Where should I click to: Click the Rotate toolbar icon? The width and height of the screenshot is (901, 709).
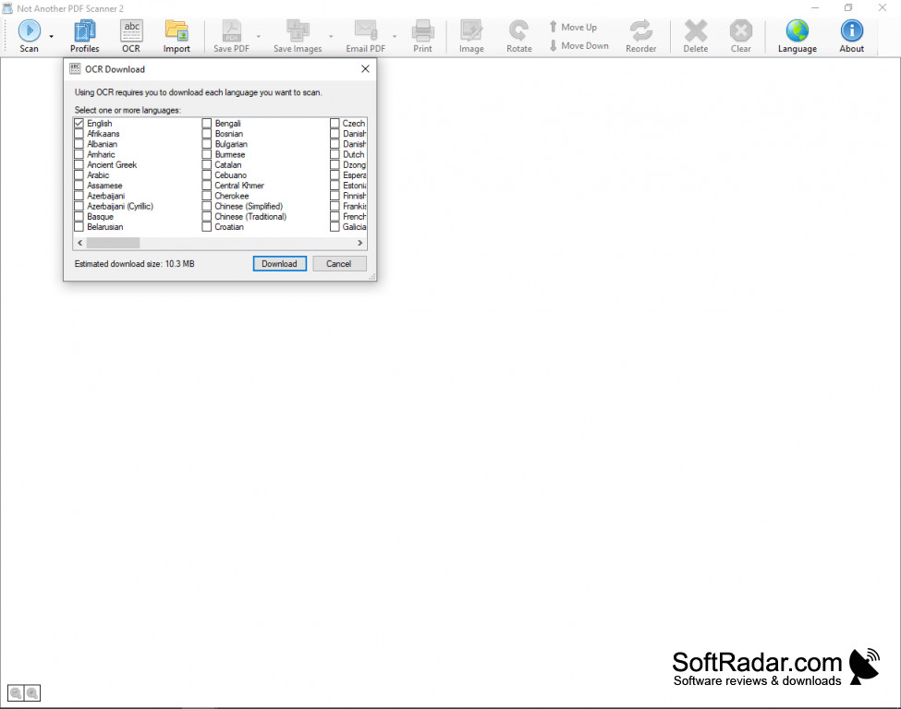(518, 36)
